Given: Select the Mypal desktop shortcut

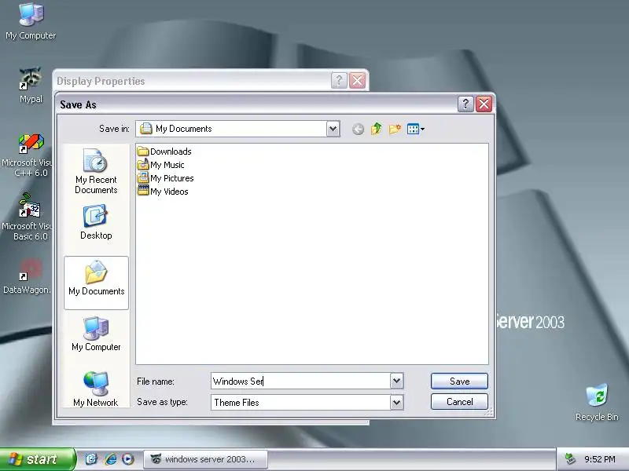Looking at the screenshot, I should coord(31,85).
